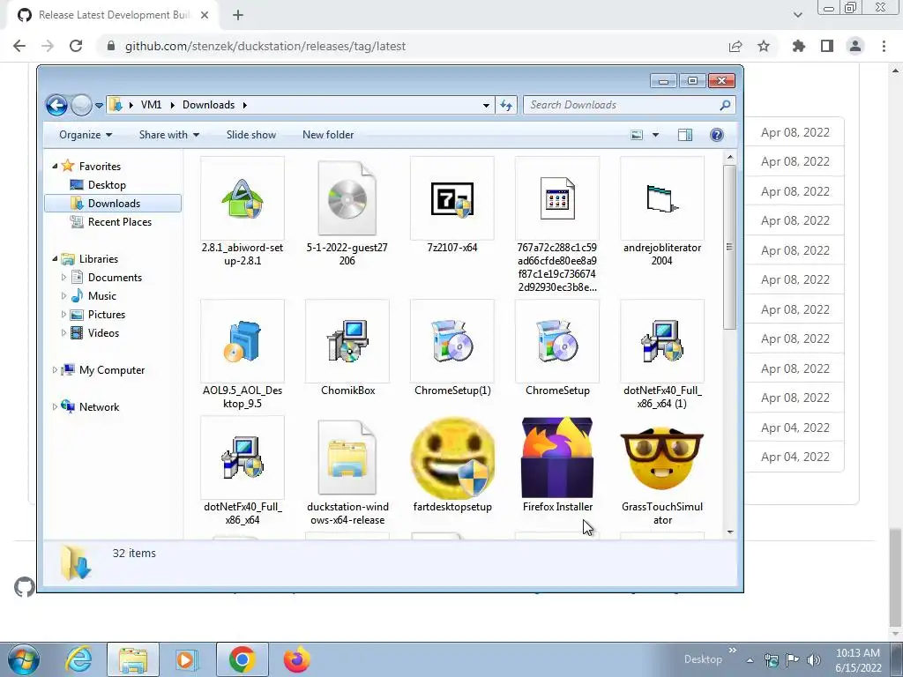
Task: Select the ChomikBox installer icon
Action: click(347, 341)
